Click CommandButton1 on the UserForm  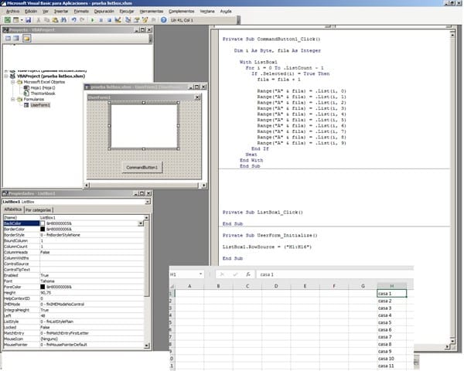click(142, 167)
